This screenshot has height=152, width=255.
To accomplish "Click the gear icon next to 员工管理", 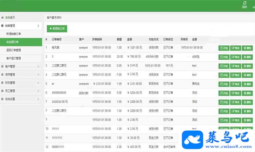I will point(3,91).
